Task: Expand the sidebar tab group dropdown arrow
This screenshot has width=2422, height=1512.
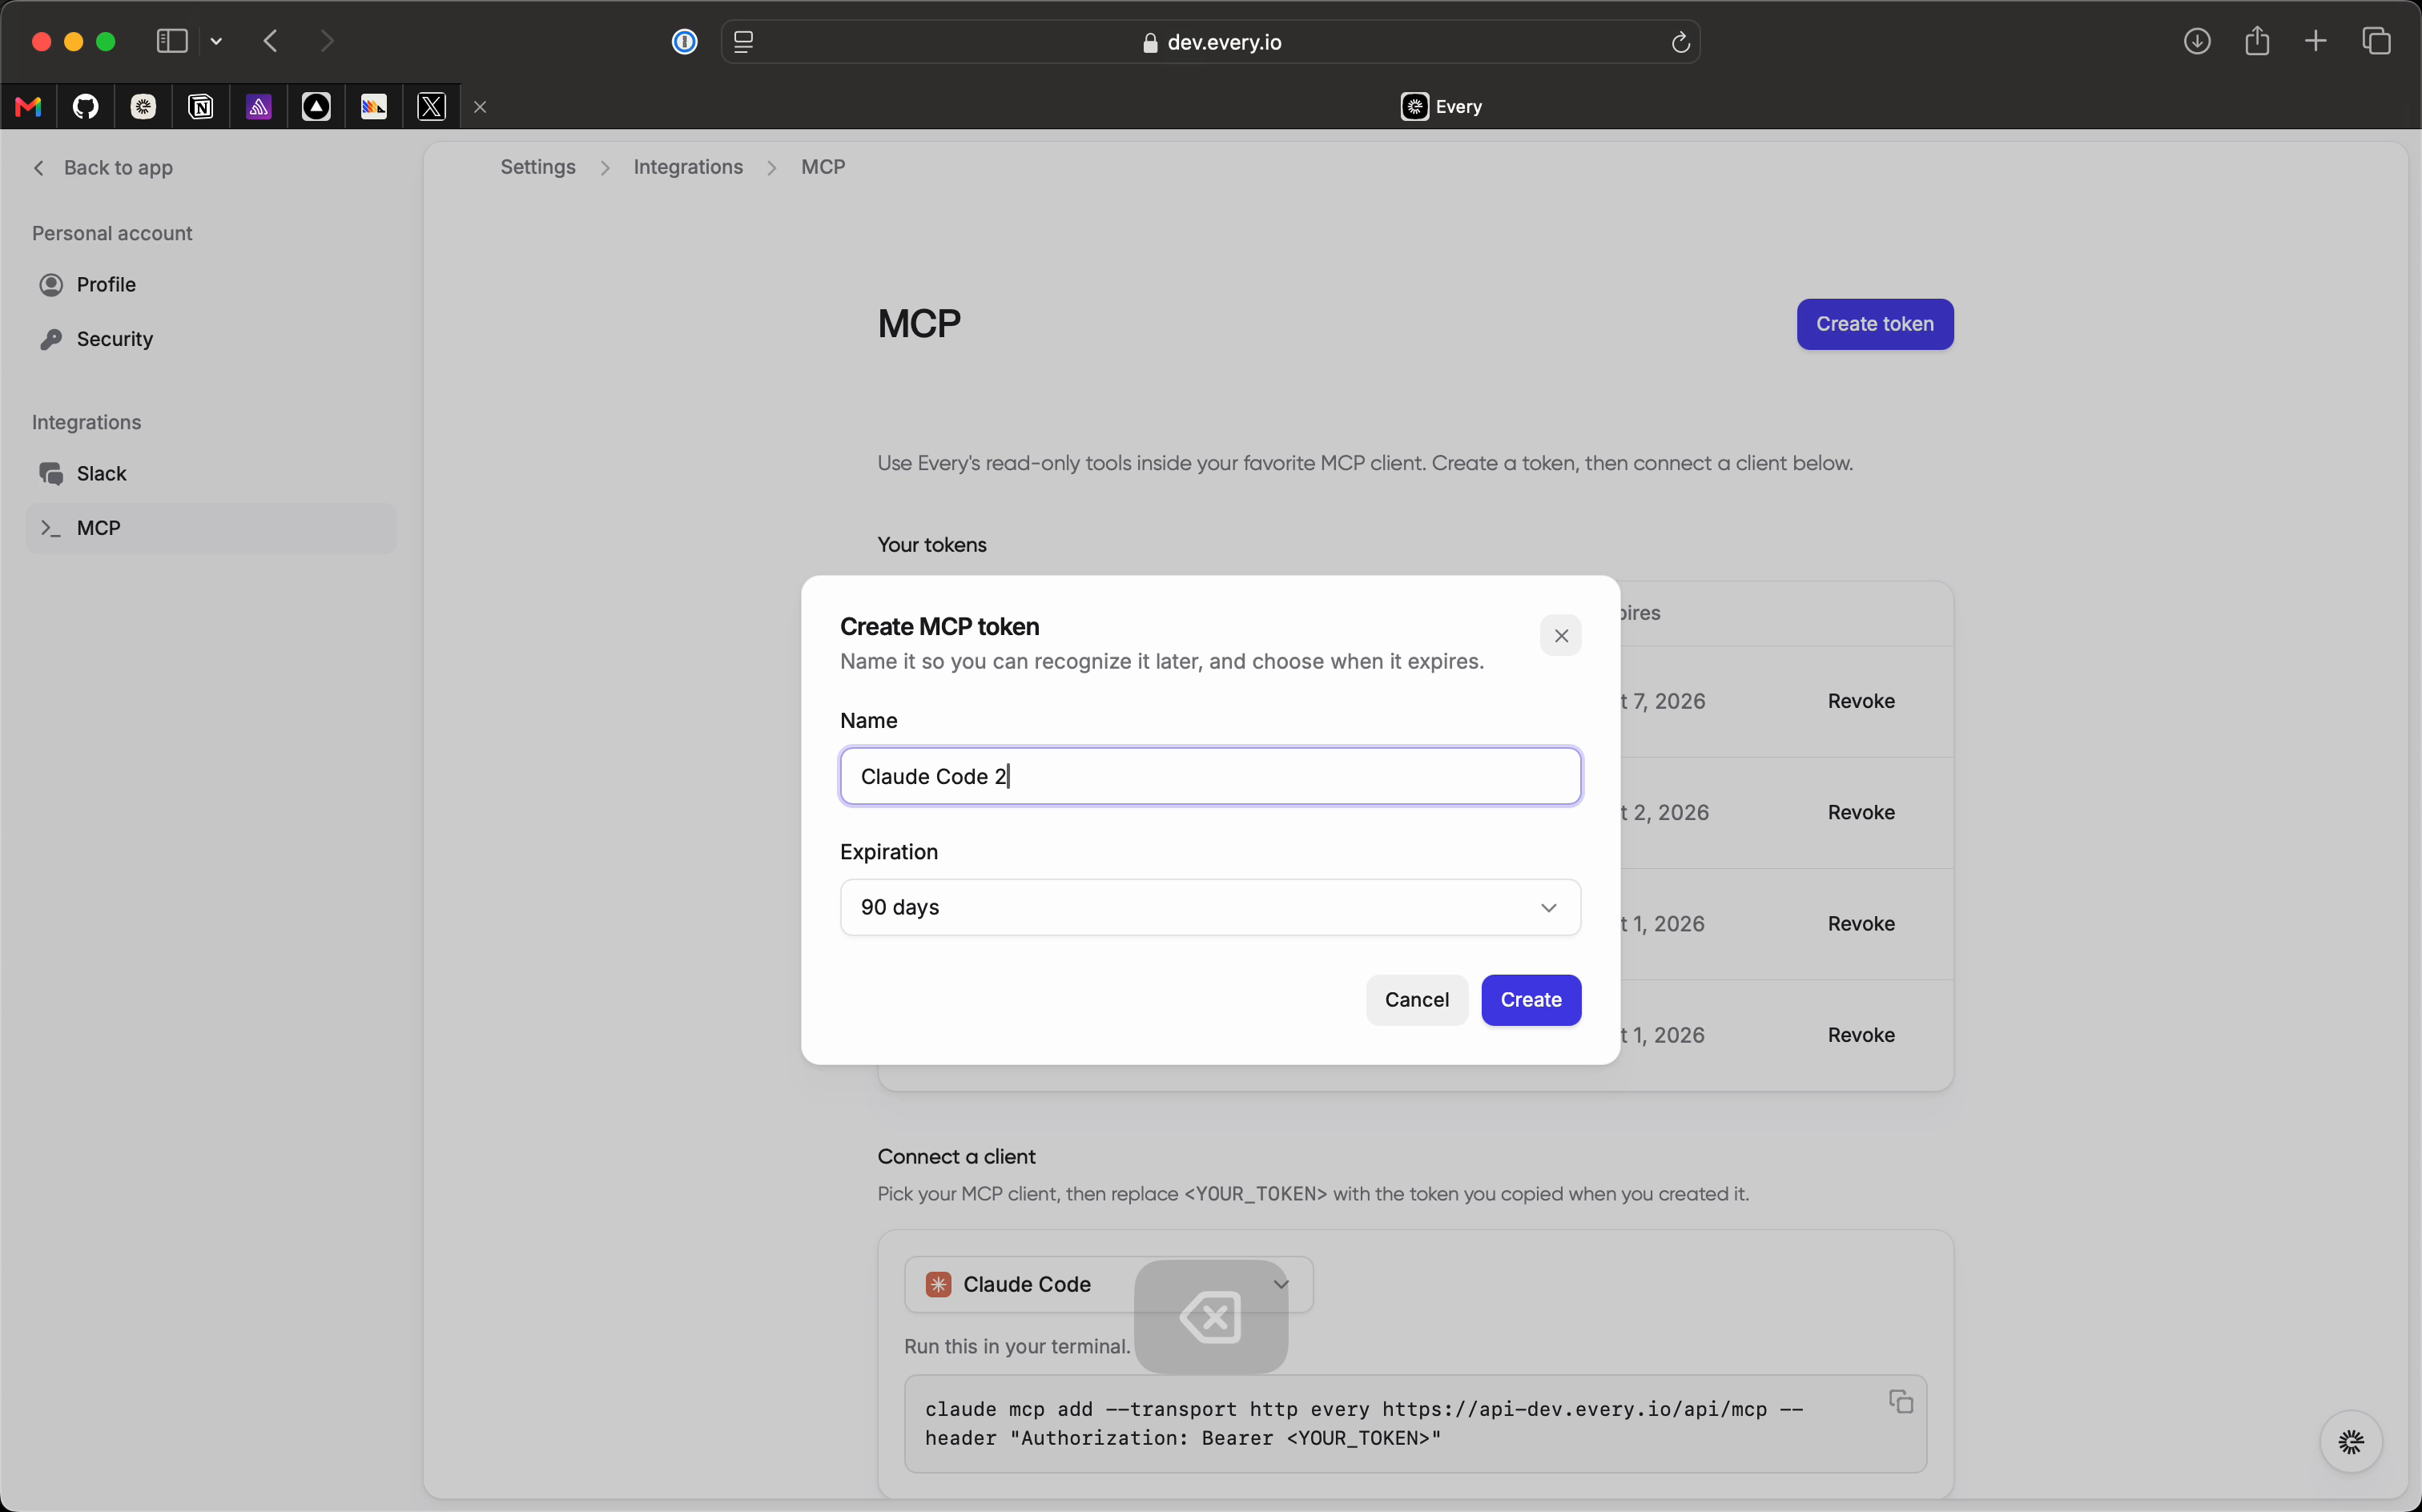Action: coord(216,42)
